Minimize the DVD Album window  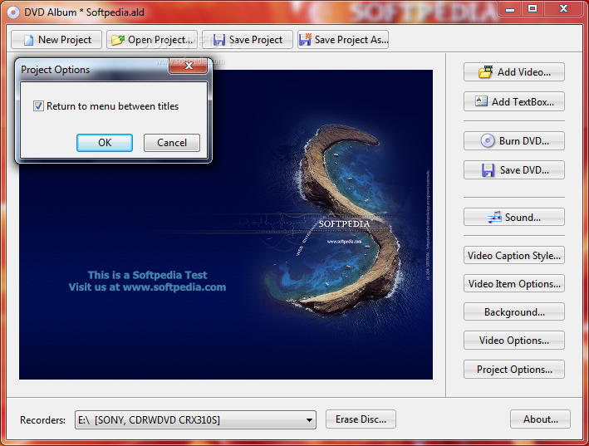(x=510, y=9)
